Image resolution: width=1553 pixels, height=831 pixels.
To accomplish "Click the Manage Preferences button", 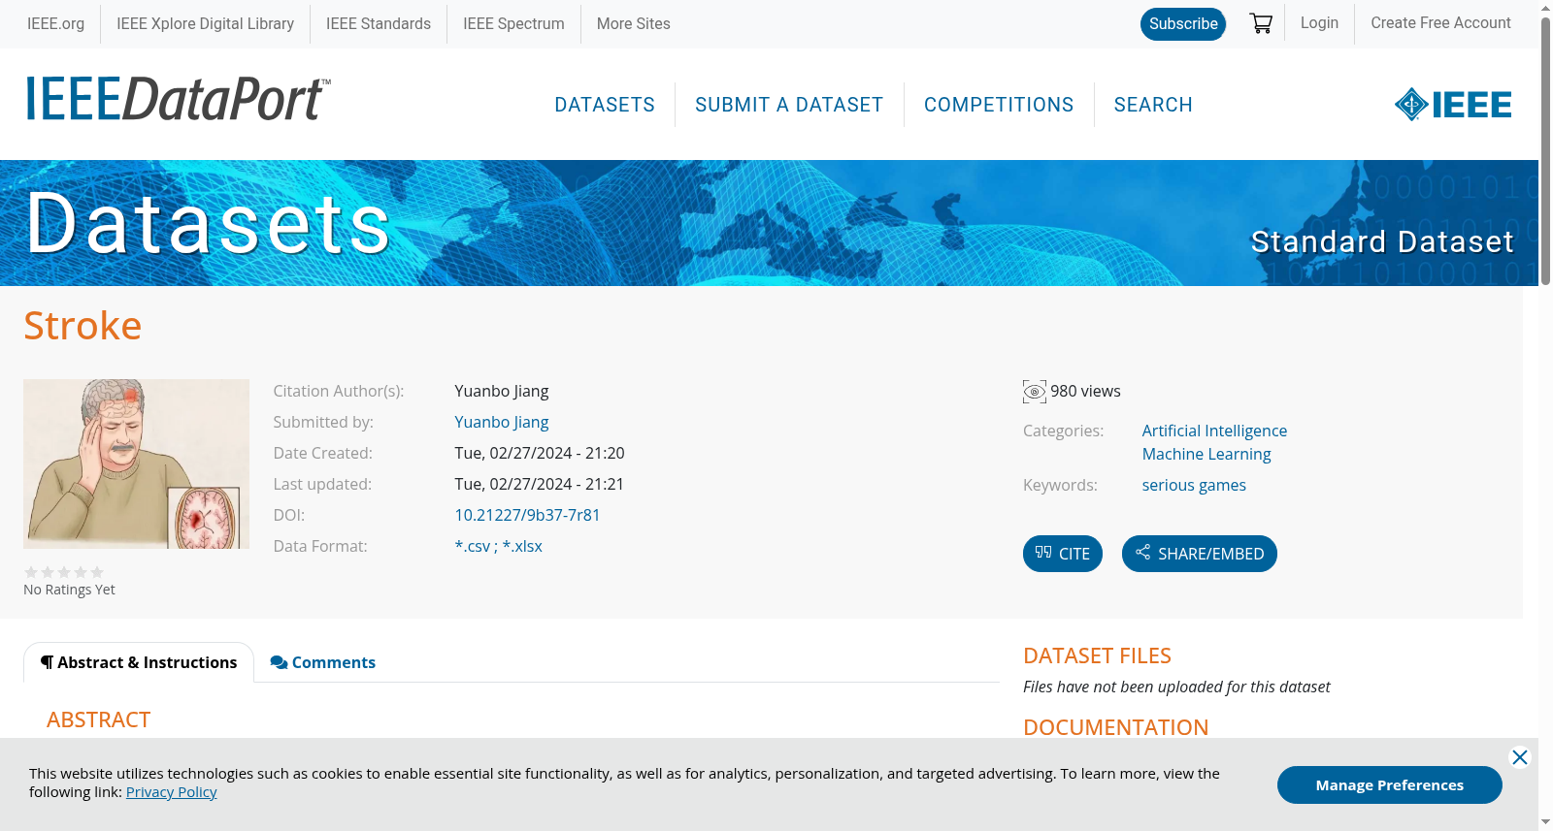I will click(1390, 785).
